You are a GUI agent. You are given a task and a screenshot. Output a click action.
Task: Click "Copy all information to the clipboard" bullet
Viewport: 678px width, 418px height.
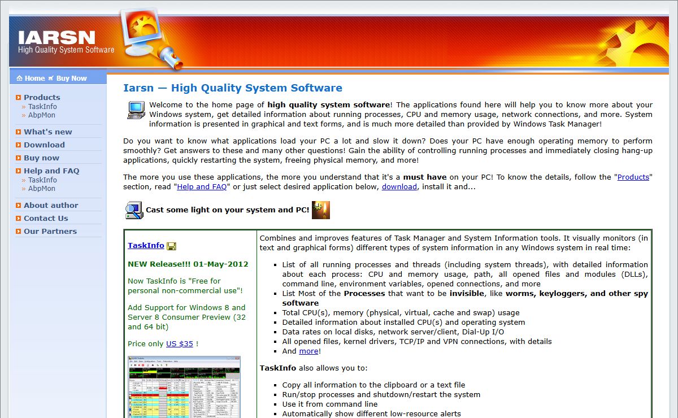pos(374,385)
